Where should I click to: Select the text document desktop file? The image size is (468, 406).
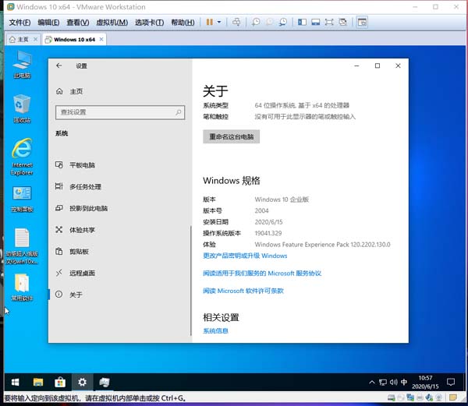tap(22, 246)
